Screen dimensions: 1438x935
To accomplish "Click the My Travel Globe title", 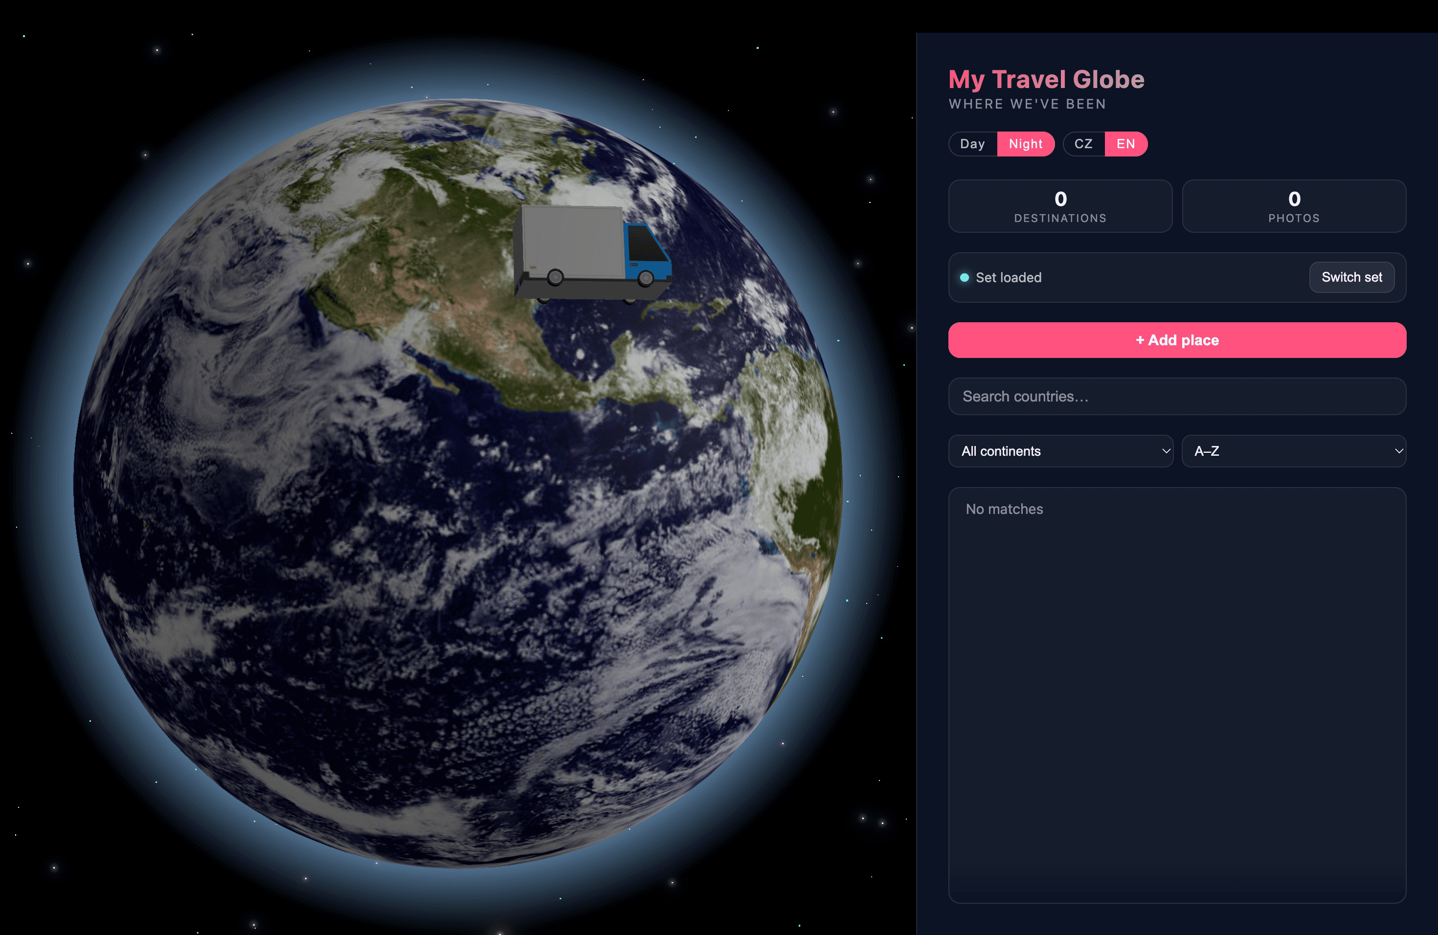I will point(1046,80).
